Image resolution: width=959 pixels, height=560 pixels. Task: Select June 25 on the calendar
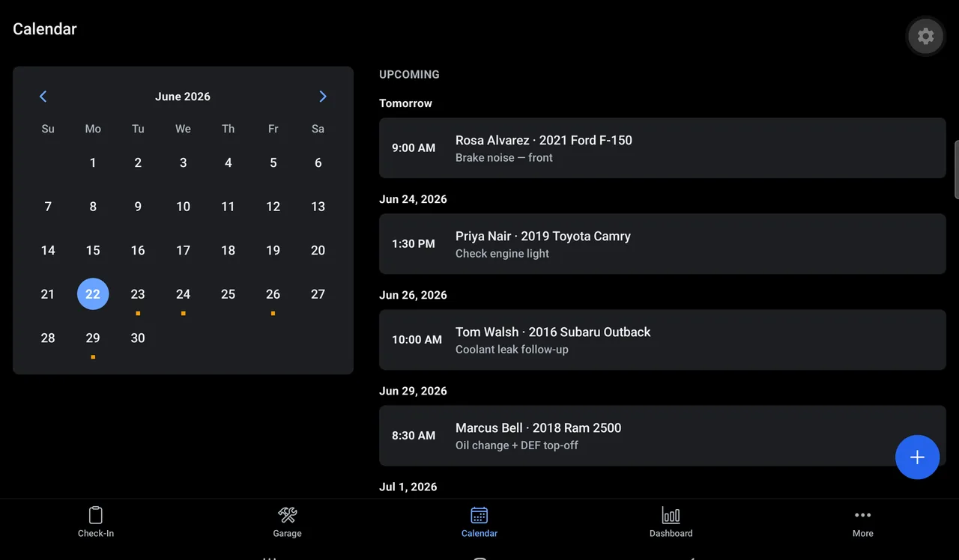coord(228,294)
